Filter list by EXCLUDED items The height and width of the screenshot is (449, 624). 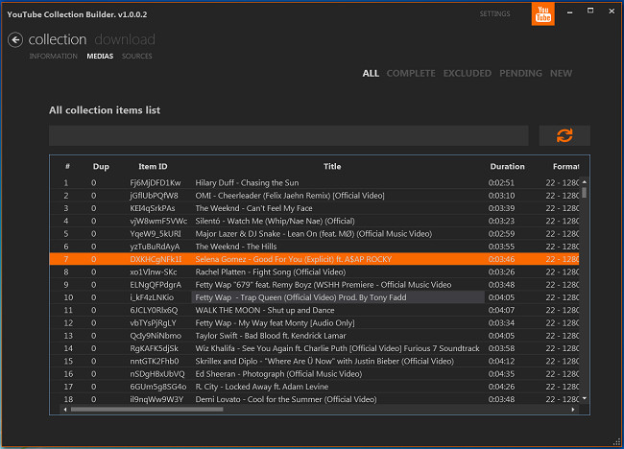click(x=468, y=74)
